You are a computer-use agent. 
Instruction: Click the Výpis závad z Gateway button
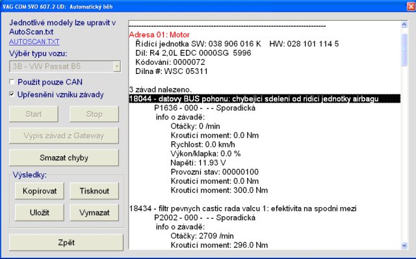[64, 136]
